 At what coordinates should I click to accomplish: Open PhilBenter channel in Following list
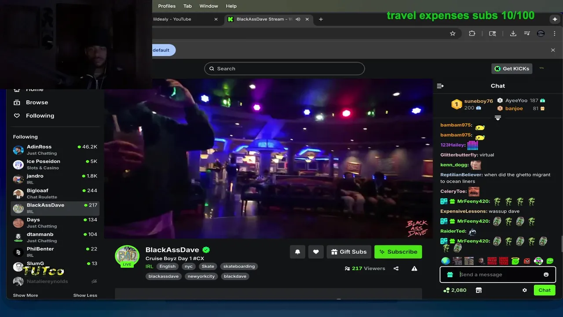(55, 252)
